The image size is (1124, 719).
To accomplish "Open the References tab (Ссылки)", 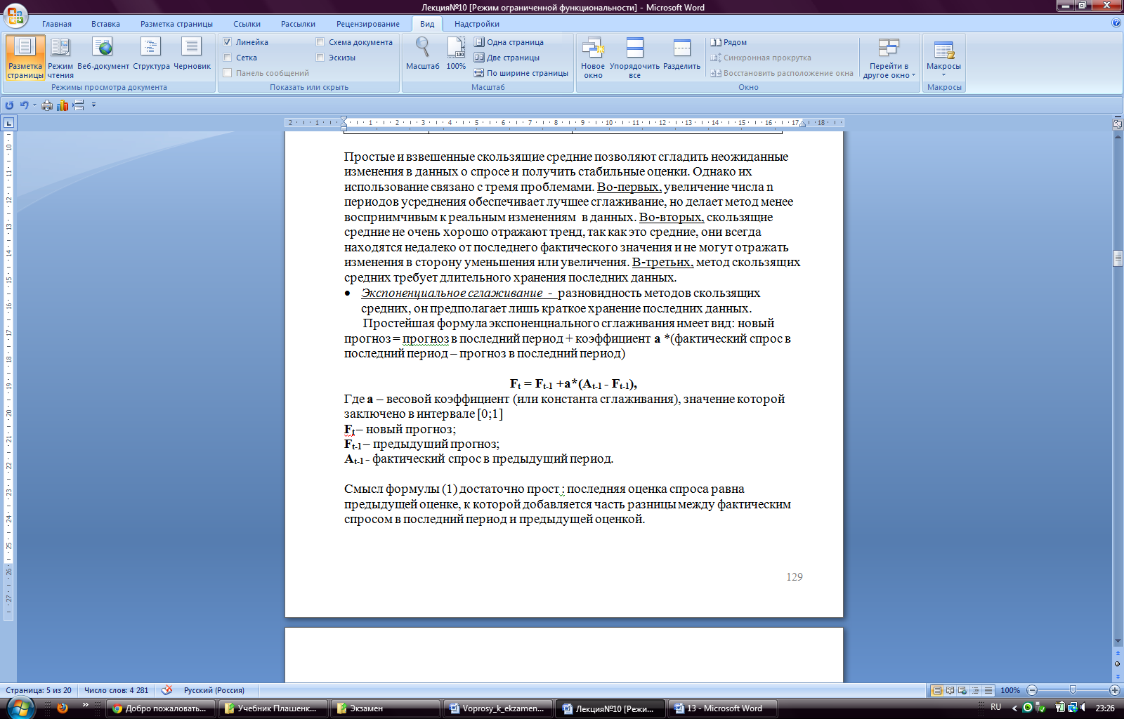I will [x=247, y=24].
